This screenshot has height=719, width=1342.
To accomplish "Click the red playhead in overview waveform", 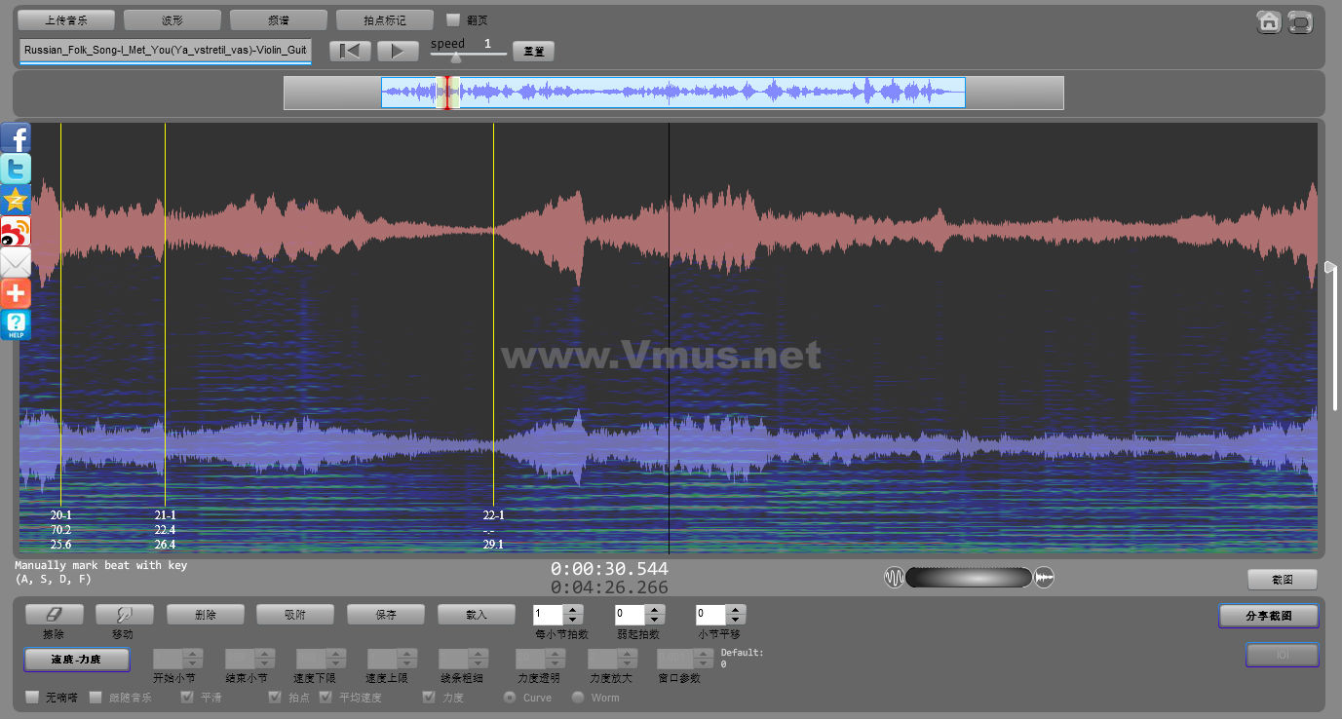I will [447, 94].
